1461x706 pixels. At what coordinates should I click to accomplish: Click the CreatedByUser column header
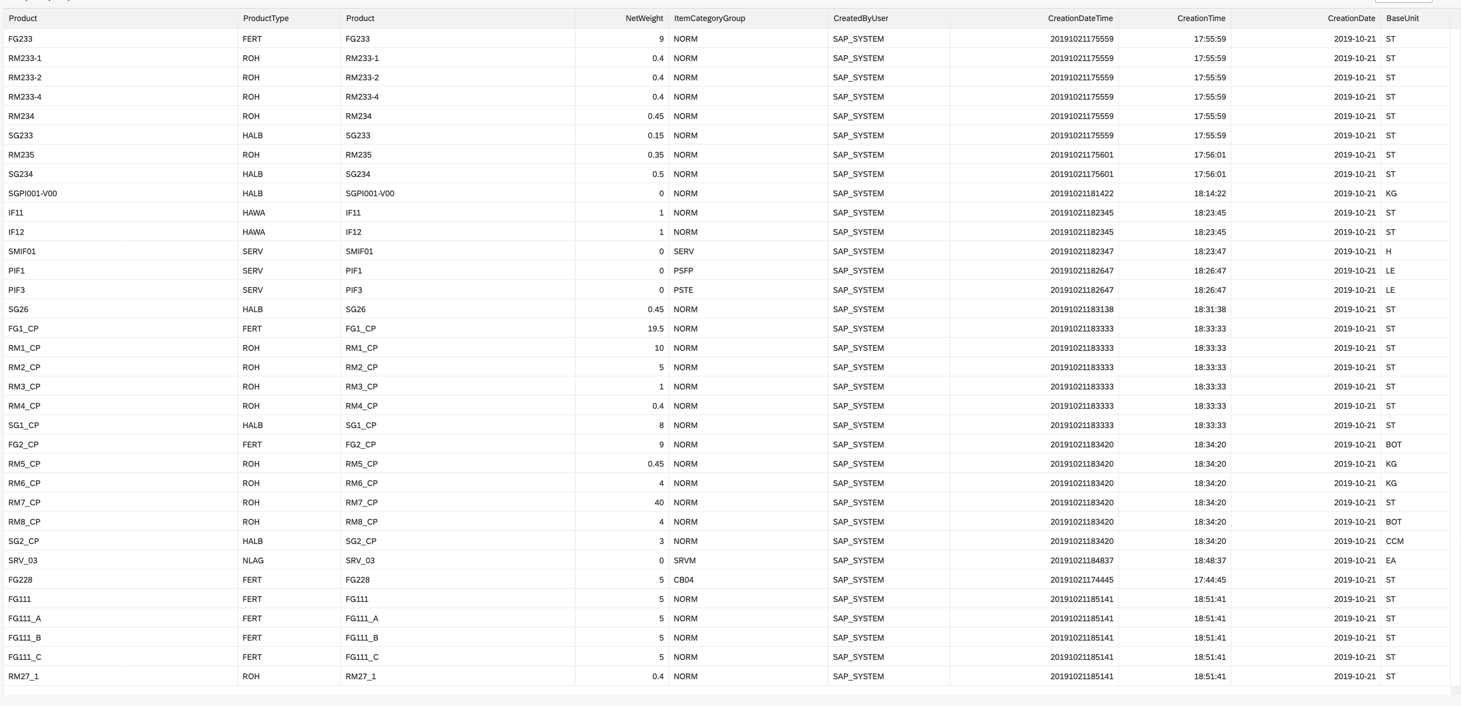pyautogui.click(x=860, y=18)
